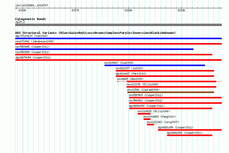
Task: Click the 6317k ruler tick label
Action: 75,10
